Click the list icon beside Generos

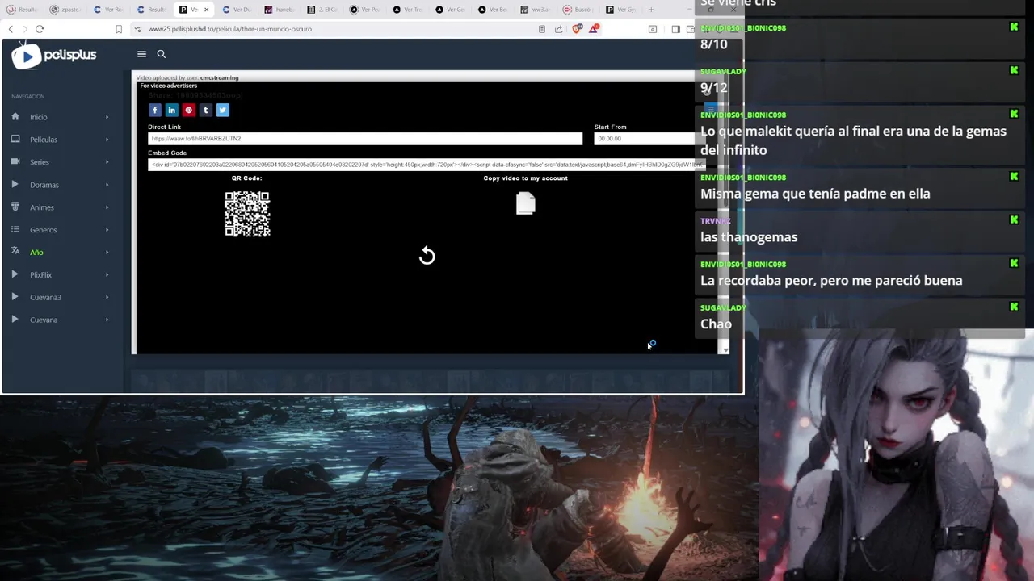pos(15,229)
